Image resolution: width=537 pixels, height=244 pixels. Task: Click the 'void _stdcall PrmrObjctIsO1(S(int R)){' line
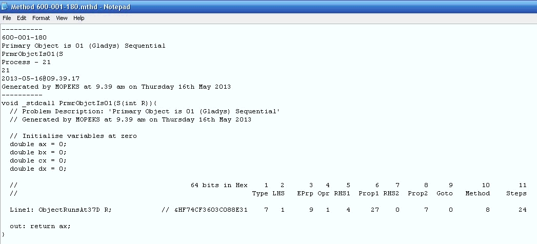pos(79,103)
